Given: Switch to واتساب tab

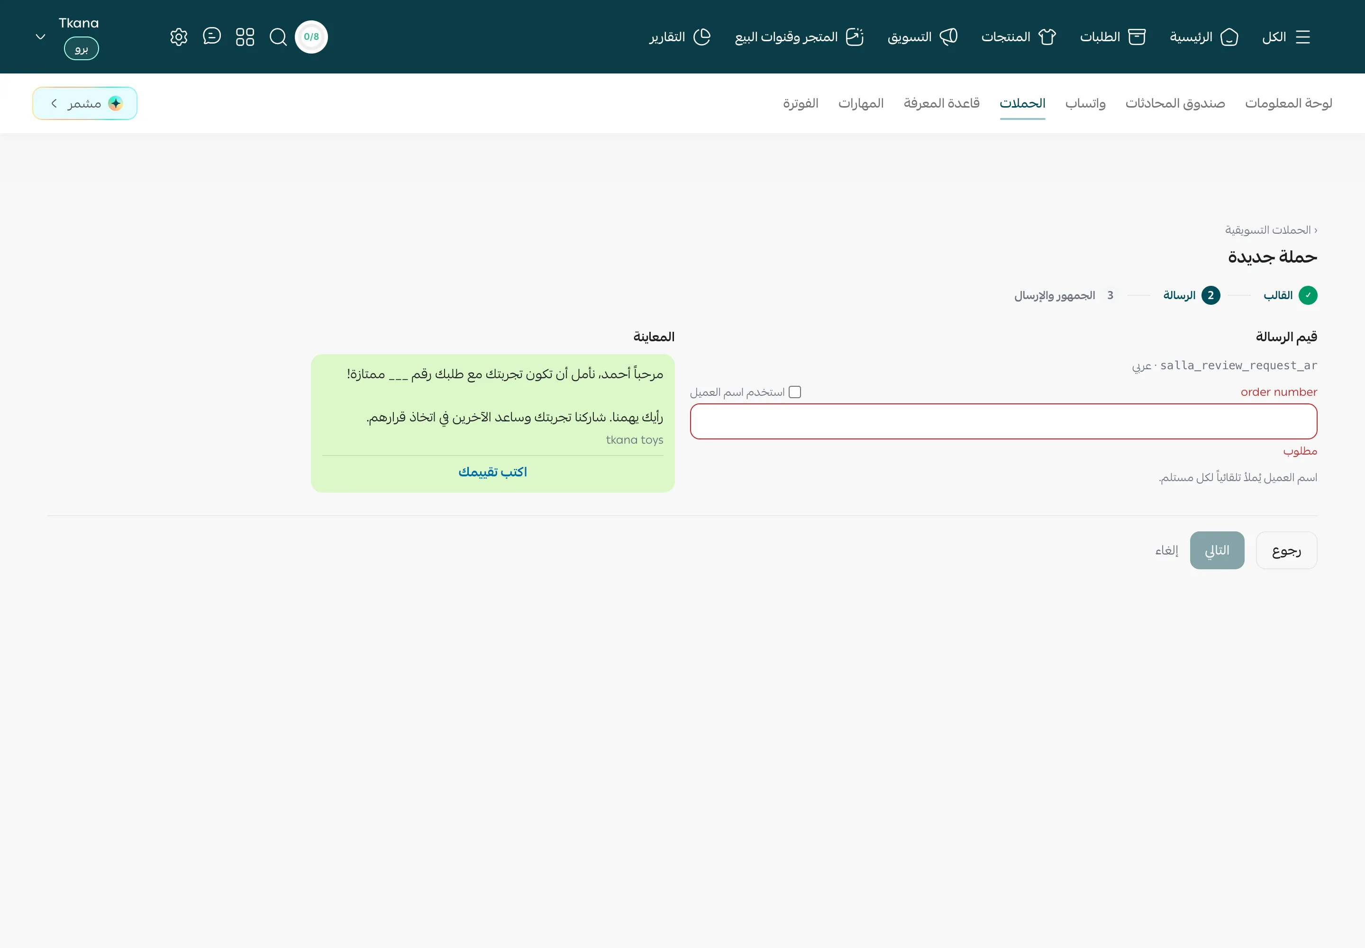Looking at the screenshot, I should coord(1085,103).
